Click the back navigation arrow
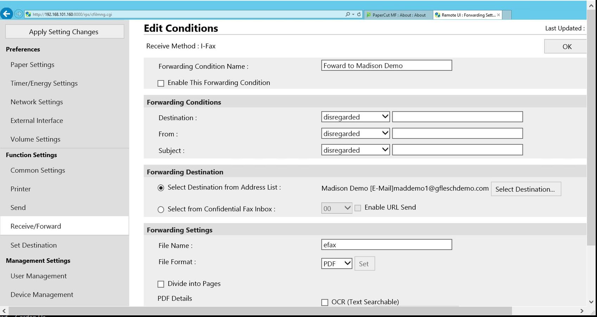This screenshot has height=317, width=597. click(x=6, y=14)
